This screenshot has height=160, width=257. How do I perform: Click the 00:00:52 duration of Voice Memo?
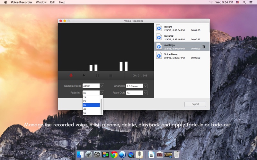coord(196,58)
